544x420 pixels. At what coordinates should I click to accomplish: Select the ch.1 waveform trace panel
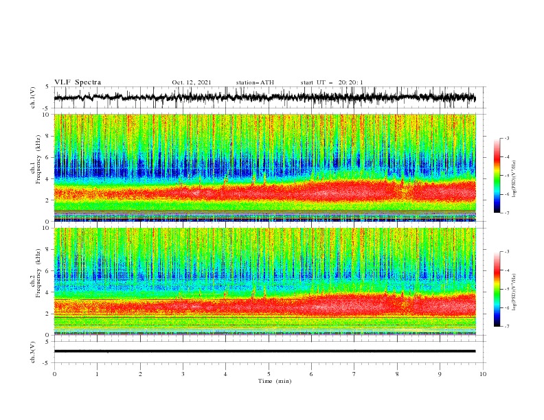270,97
